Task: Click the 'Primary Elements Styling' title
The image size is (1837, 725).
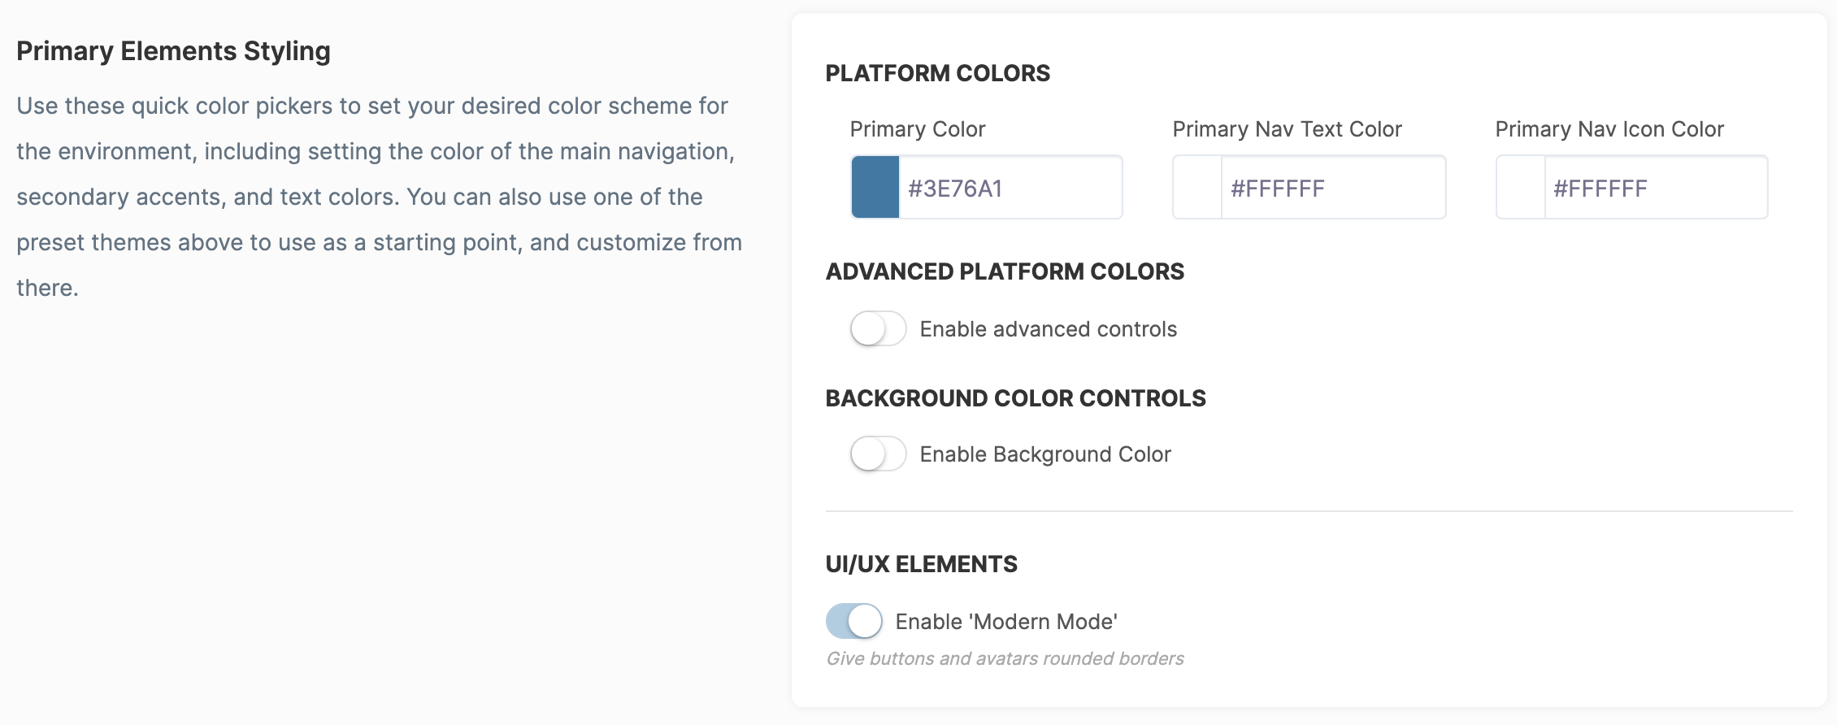Action: [x=173, y=51]
